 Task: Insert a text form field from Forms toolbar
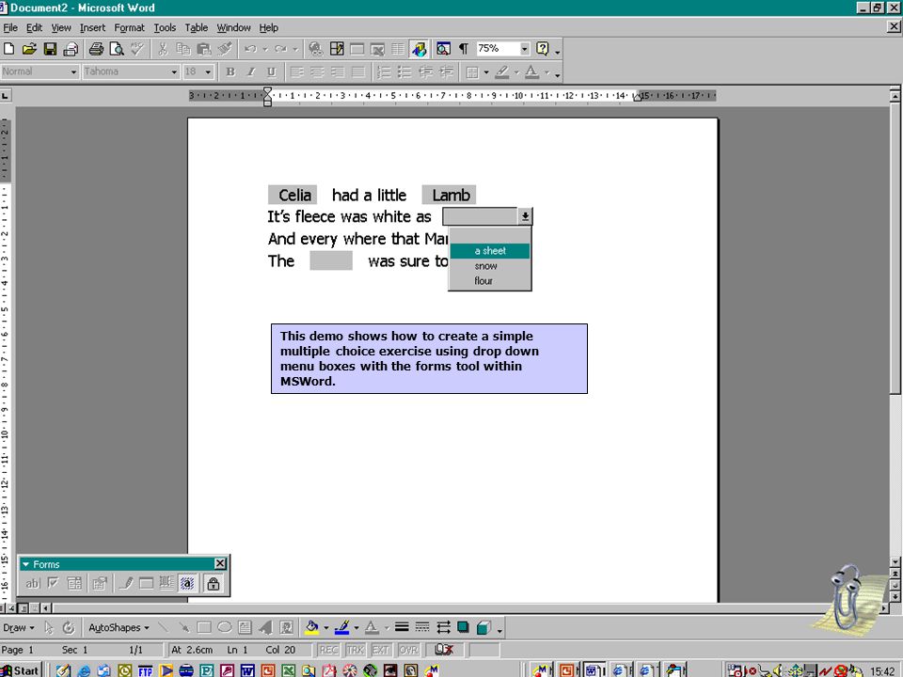32,584
